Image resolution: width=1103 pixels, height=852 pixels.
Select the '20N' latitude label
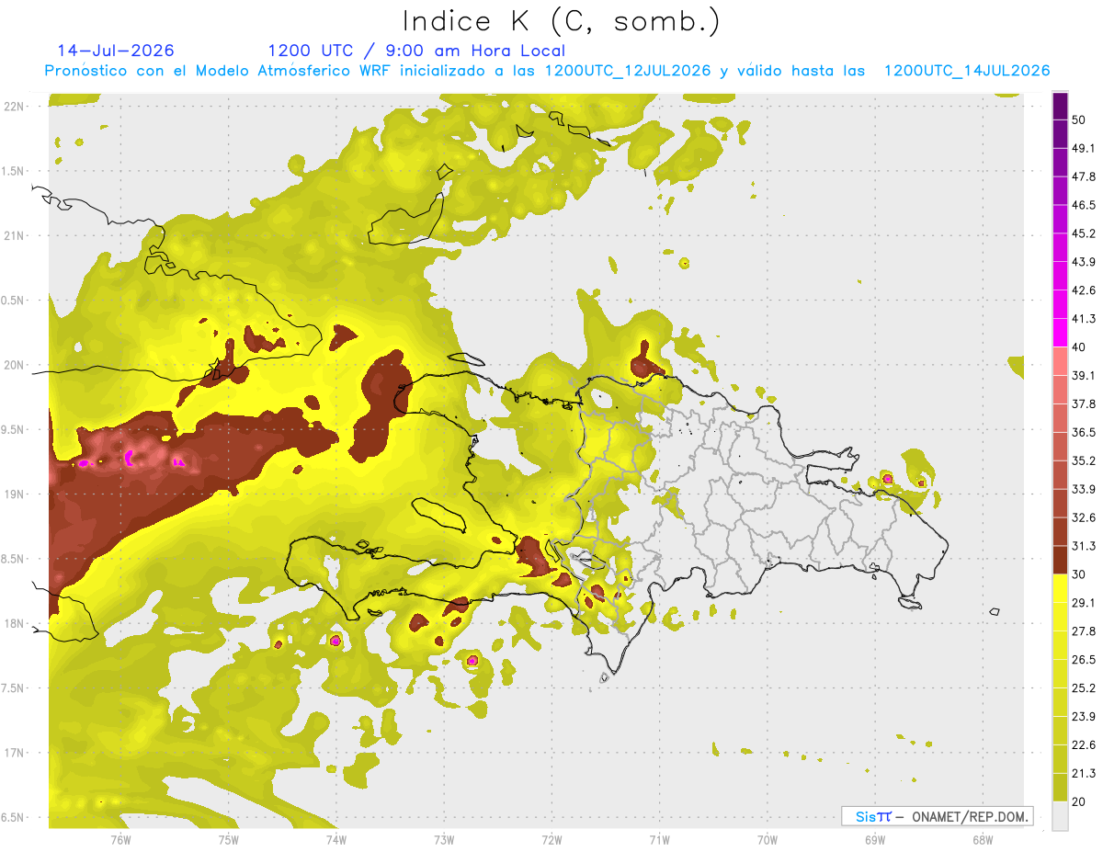click(15, 365)
